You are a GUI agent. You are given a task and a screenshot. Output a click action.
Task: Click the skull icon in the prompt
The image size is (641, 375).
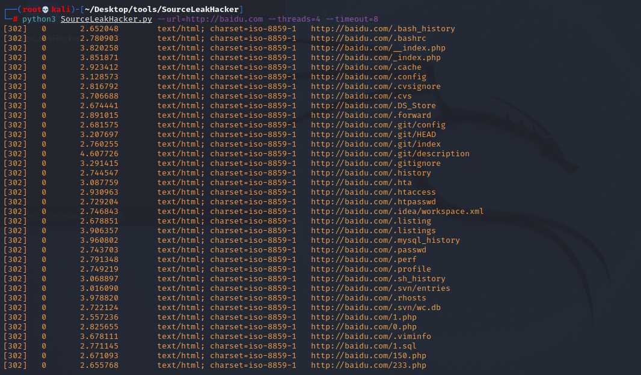(45, 10)
